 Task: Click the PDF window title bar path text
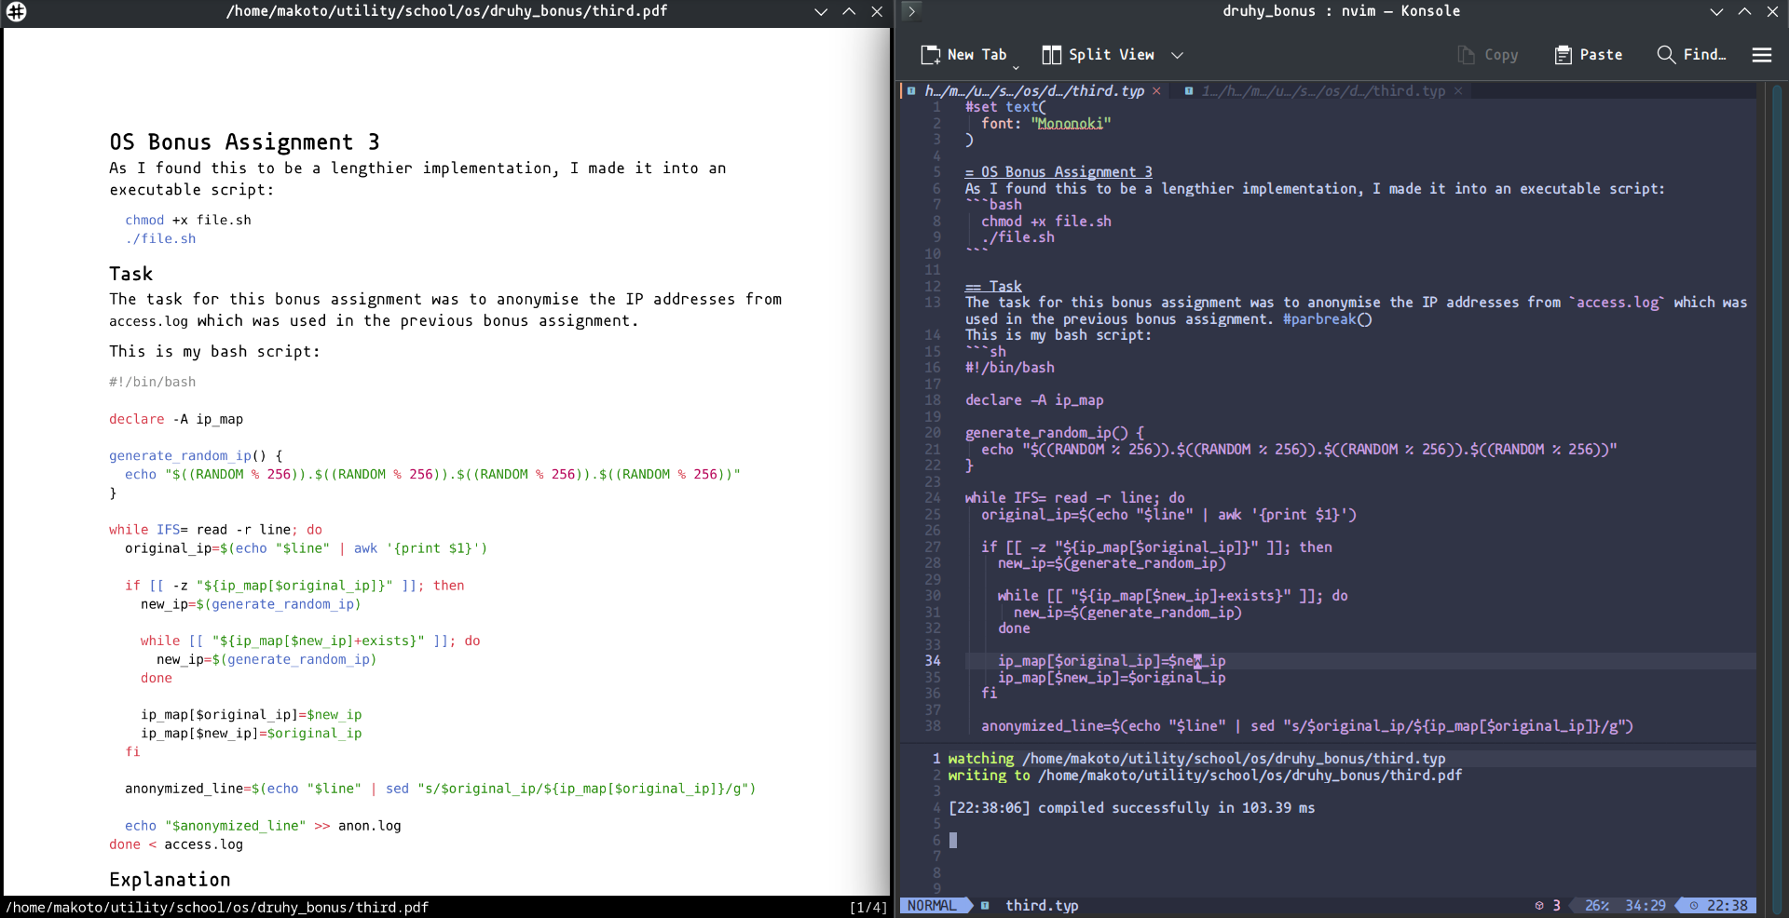click(446, 11)
